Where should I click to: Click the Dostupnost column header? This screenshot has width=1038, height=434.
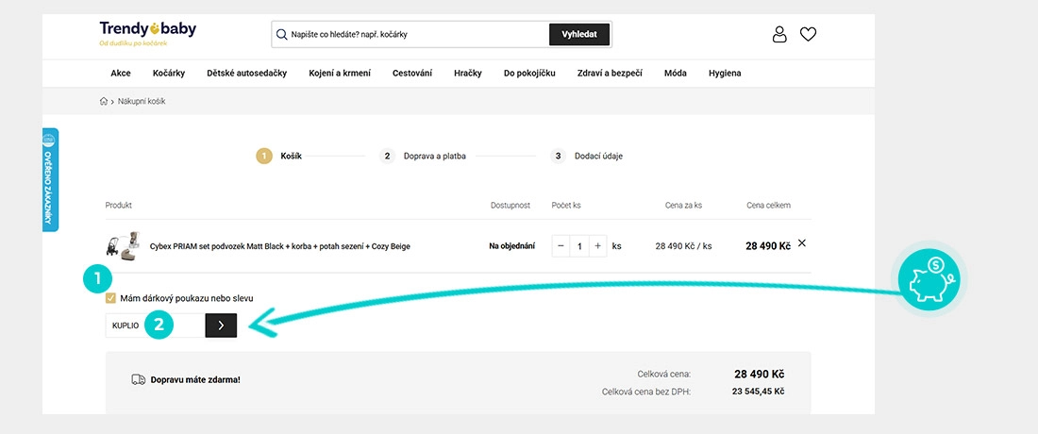click(511, 205)
